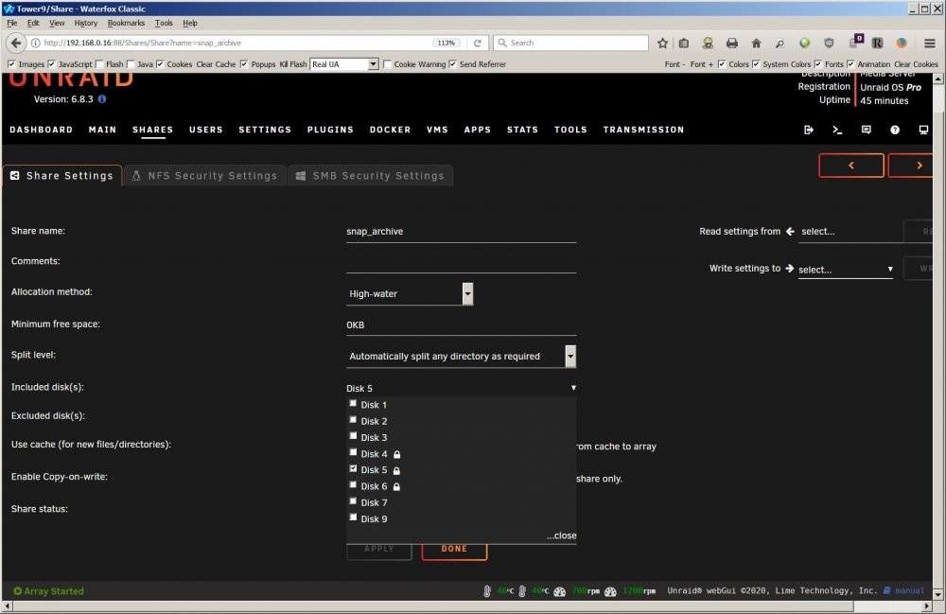946x614 pixels.
Task: Open the Unraid terminal icon
Action: point(837,130)
